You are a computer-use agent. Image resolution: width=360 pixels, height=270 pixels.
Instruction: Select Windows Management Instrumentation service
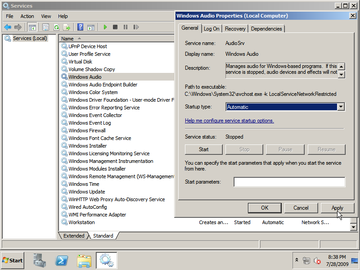111,161
